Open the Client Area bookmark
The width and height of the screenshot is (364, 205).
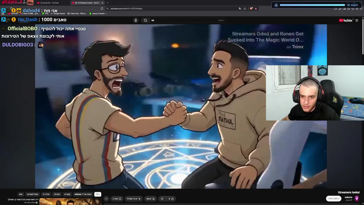coord(77,13)
